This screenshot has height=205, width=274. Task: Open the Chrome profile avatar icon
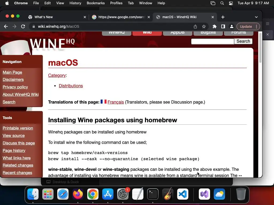(x=231, y=26)
